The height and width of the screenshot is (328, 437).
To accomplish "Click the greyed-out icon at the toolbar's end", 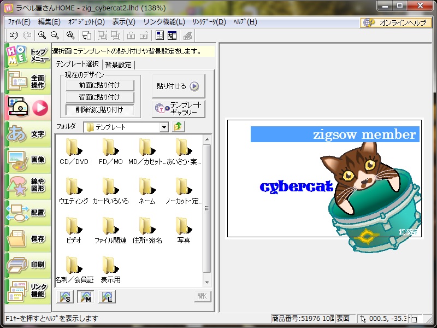I will [188, 36].
